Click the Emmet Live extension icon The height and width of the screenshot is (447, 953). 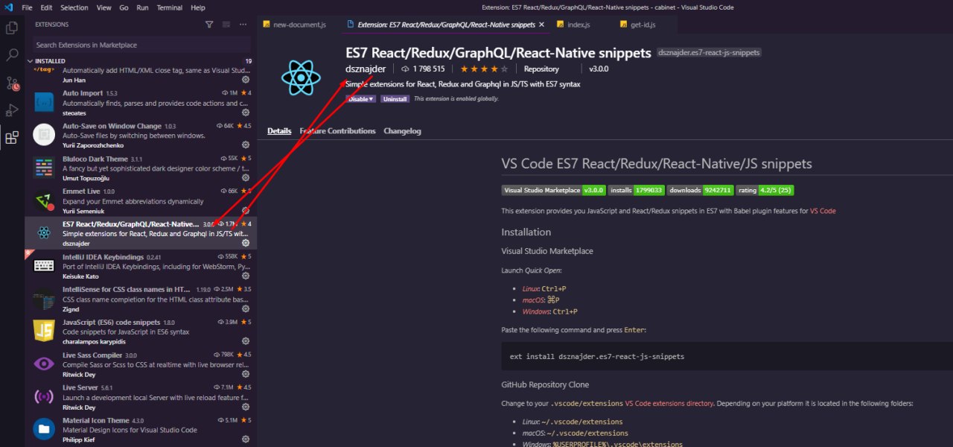coord(44,201)
